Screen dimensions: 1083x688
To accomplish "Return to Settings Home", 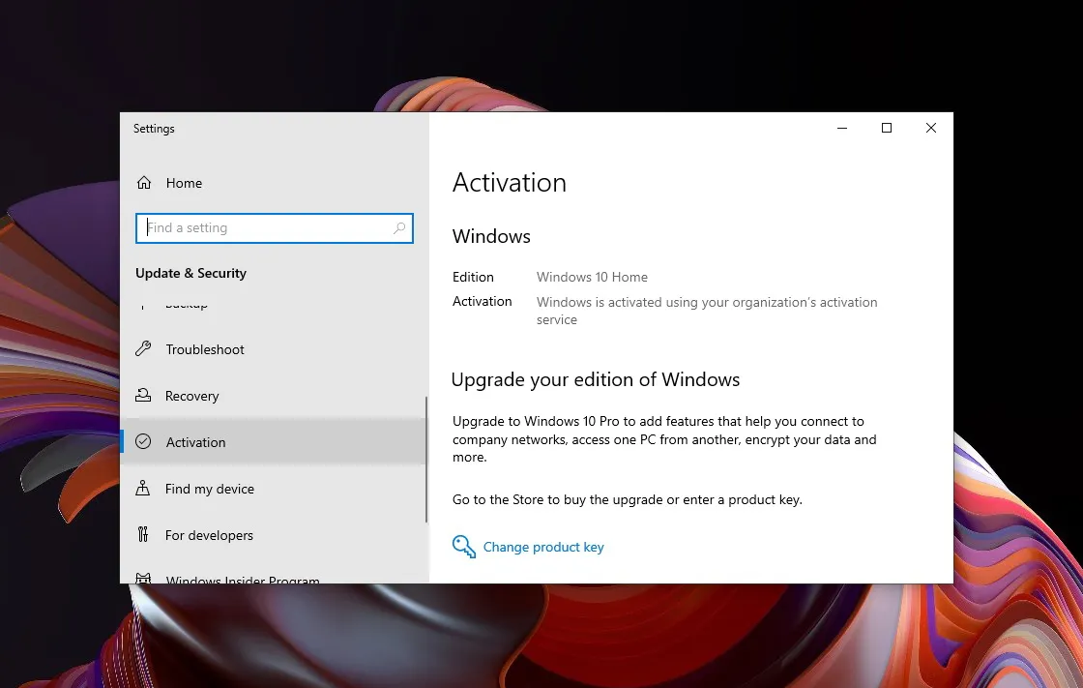I will coord(184,183).
